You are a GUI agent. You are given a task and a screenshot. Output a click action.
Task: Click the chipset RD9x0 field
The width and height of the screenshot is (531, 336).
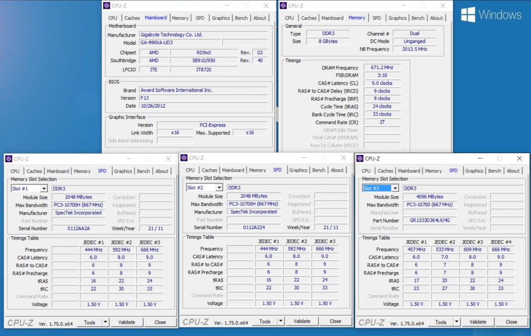coord(204,52)
